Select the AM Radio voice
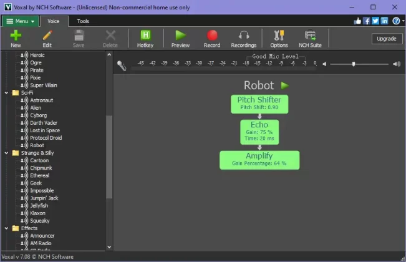 tap(41, 243)
